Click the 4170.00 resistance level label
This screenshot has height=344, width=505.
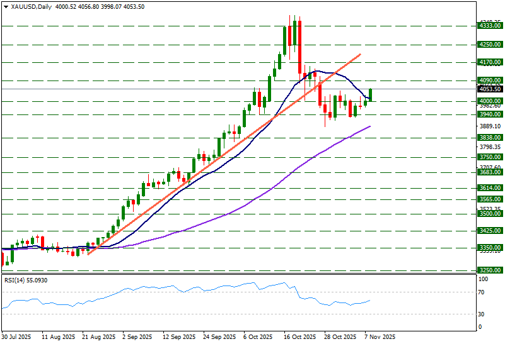(489, 62)
